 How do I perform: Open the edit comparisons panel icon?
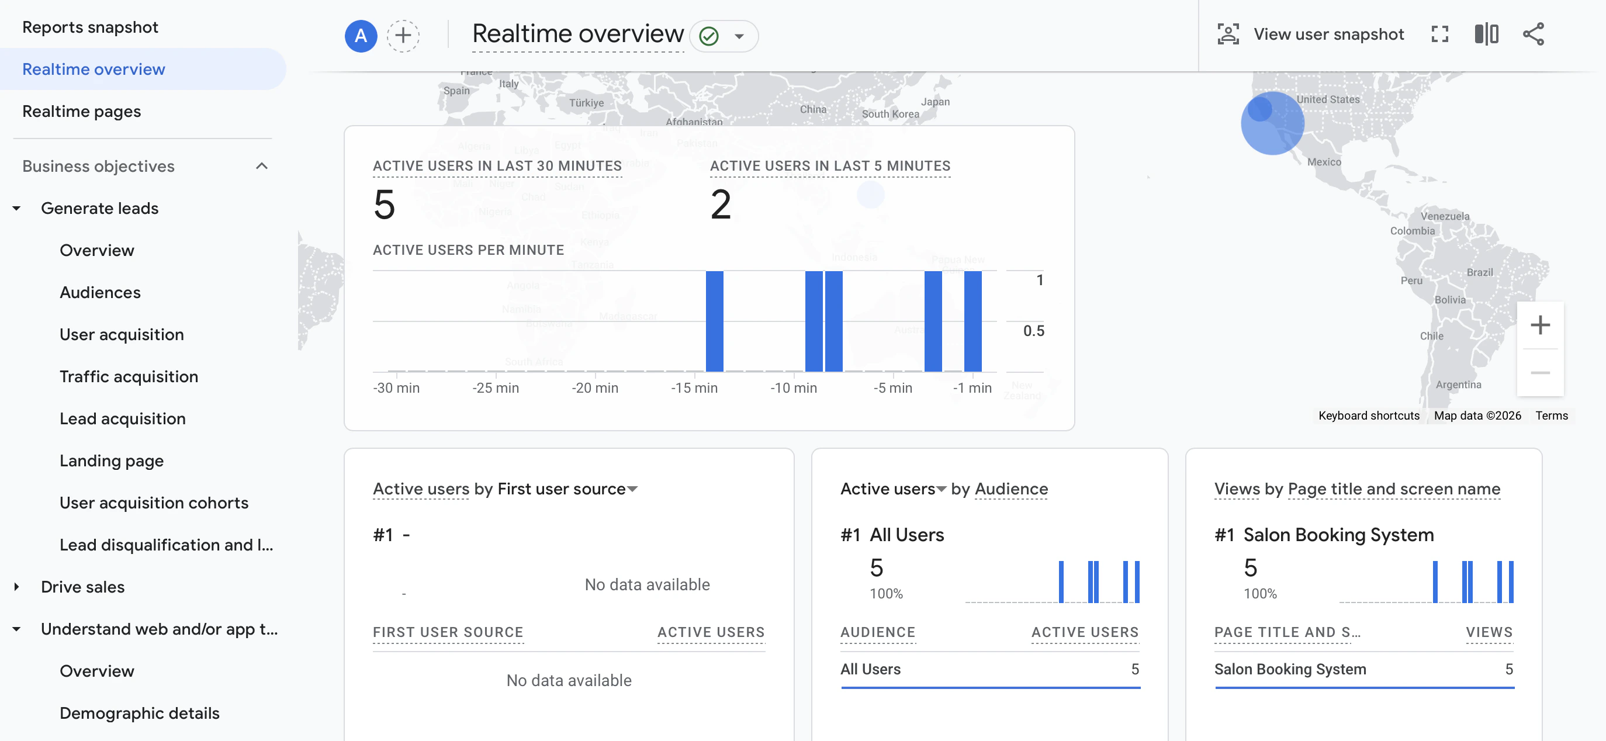click(1486, 34)
